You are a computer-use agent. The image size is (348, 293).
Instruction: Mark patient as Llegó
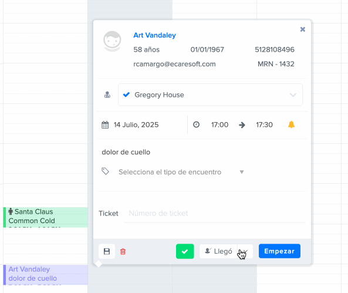click(x=218, y=251)
